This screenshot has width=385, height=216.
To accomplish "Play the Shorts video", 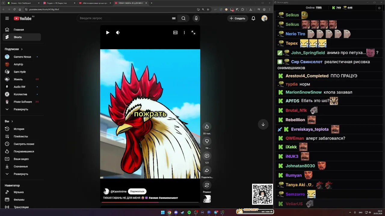I will click(x=108, y=32).
